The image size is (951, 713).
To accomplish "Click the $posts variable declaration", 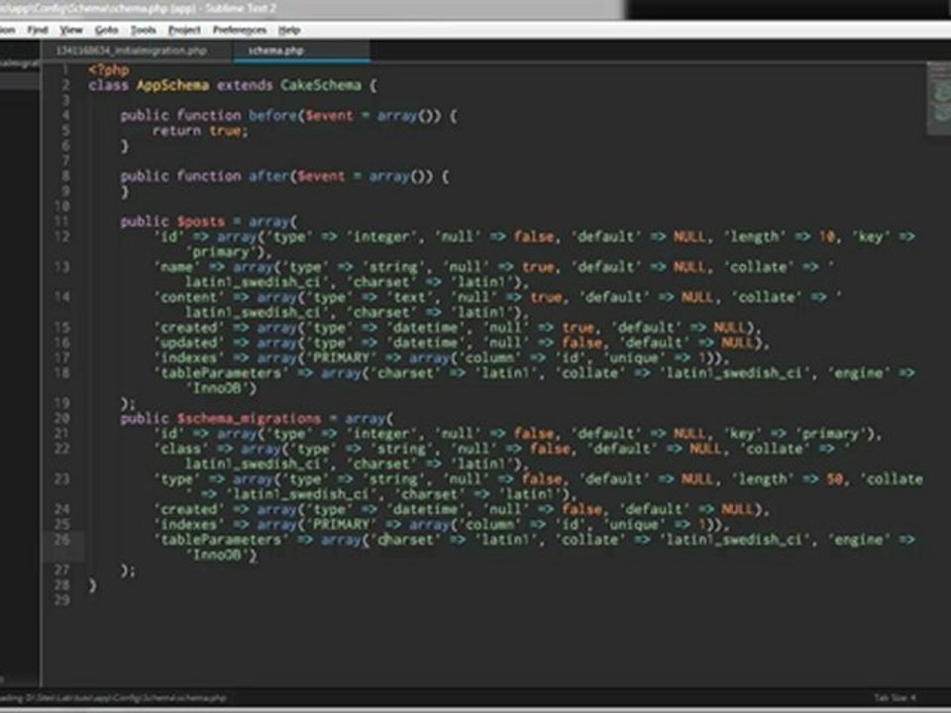I will pos(201,222).
